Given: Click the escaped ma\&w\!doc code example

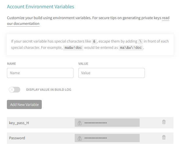Looking at the screenshot, I should pyautogui.click(x=131, y=48).
